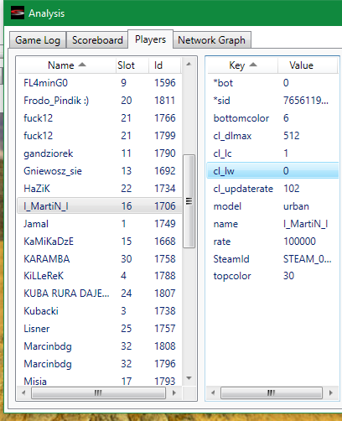Click the player list vertical scrollbar thumb

pos(189,201)
